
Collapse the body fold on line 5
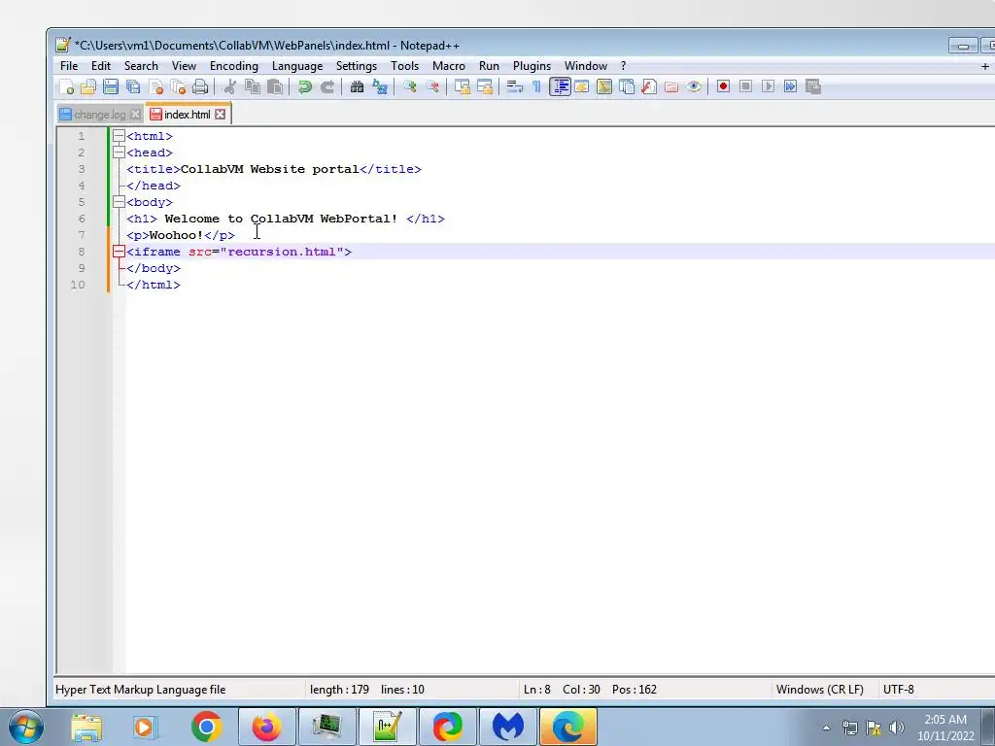click(119, 202)
